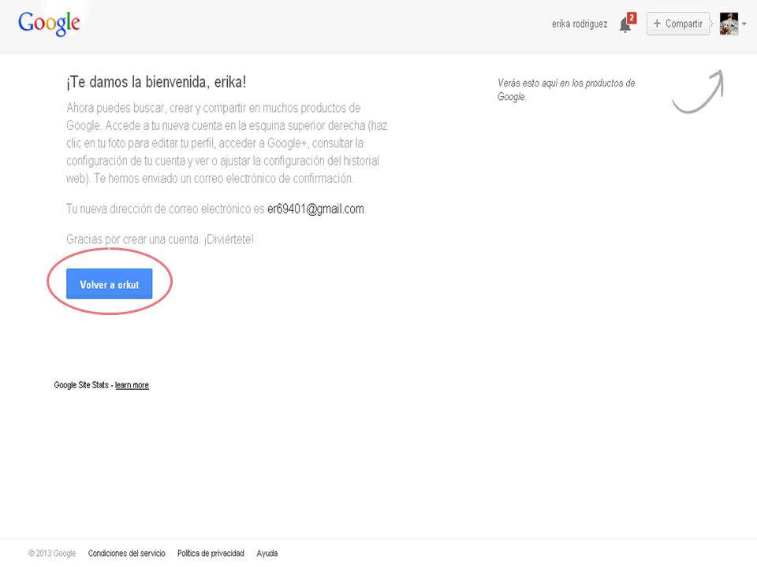
Task: Click the er69401@gmail.com email address
Action: pyautogui.click(x=315, y=209)
